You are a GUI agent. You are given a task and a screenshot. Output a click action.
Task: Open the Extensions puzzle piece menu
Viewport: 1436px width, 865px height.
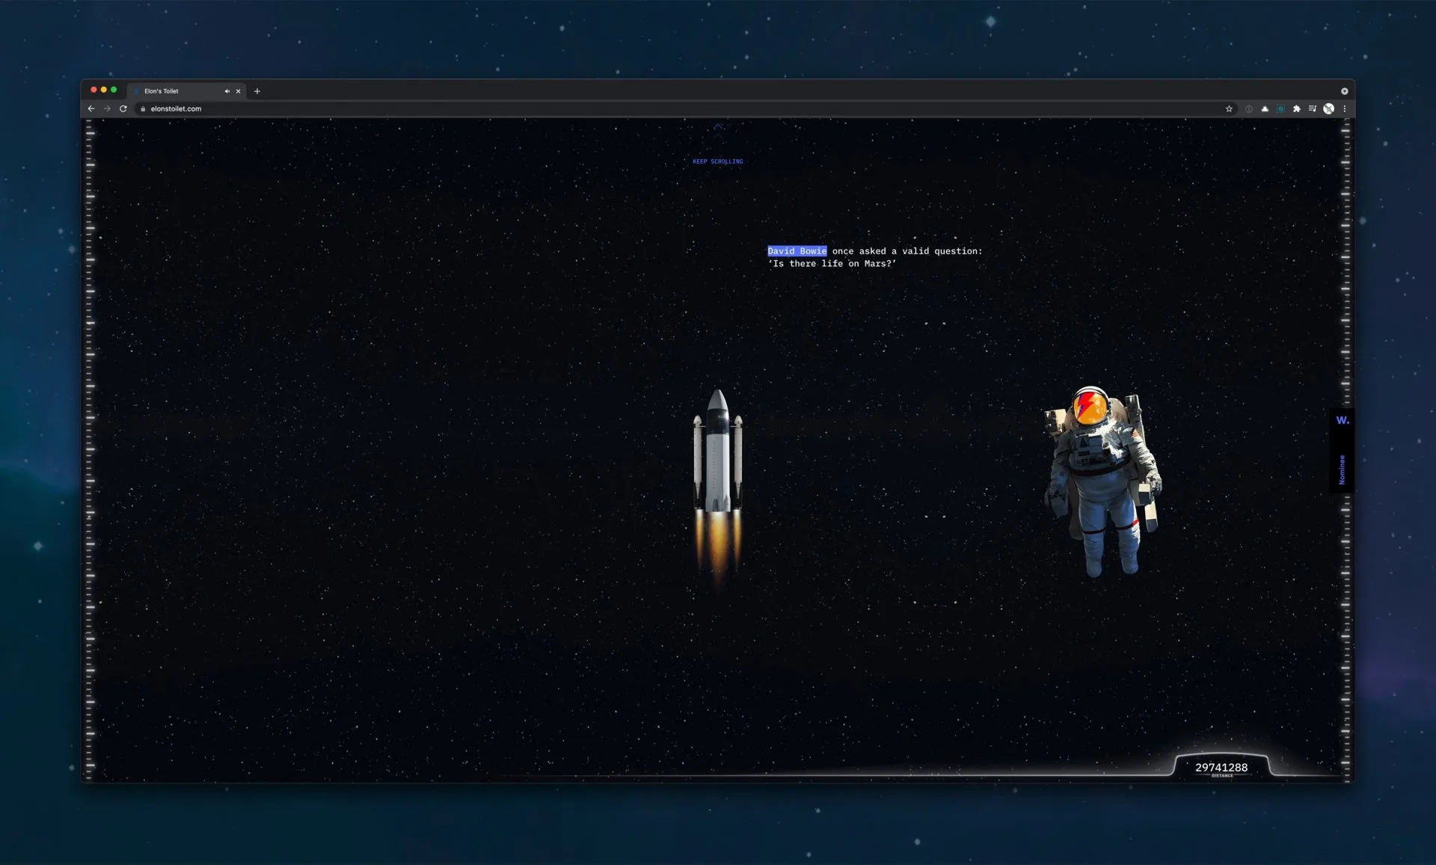coord(1297,108)
